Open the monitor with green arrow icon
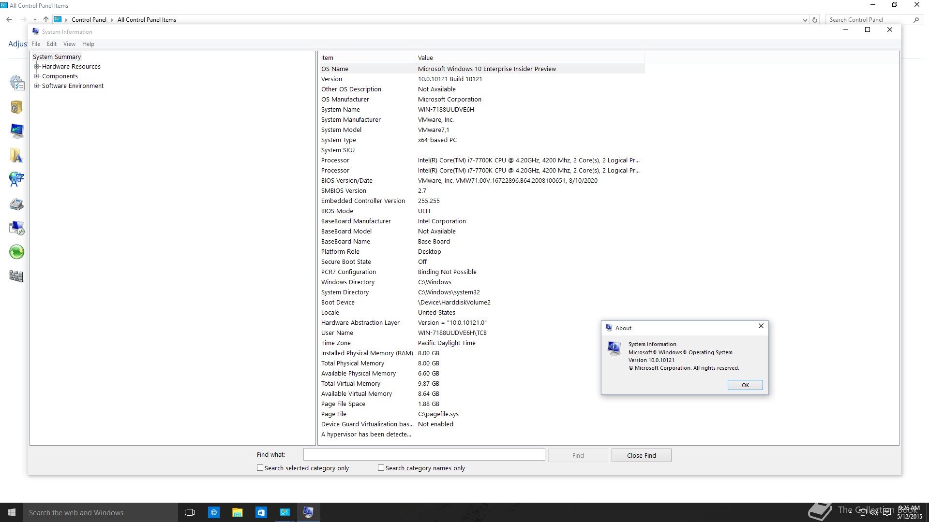929x522 pixels. pyautogui.click(x=17, y=131)
